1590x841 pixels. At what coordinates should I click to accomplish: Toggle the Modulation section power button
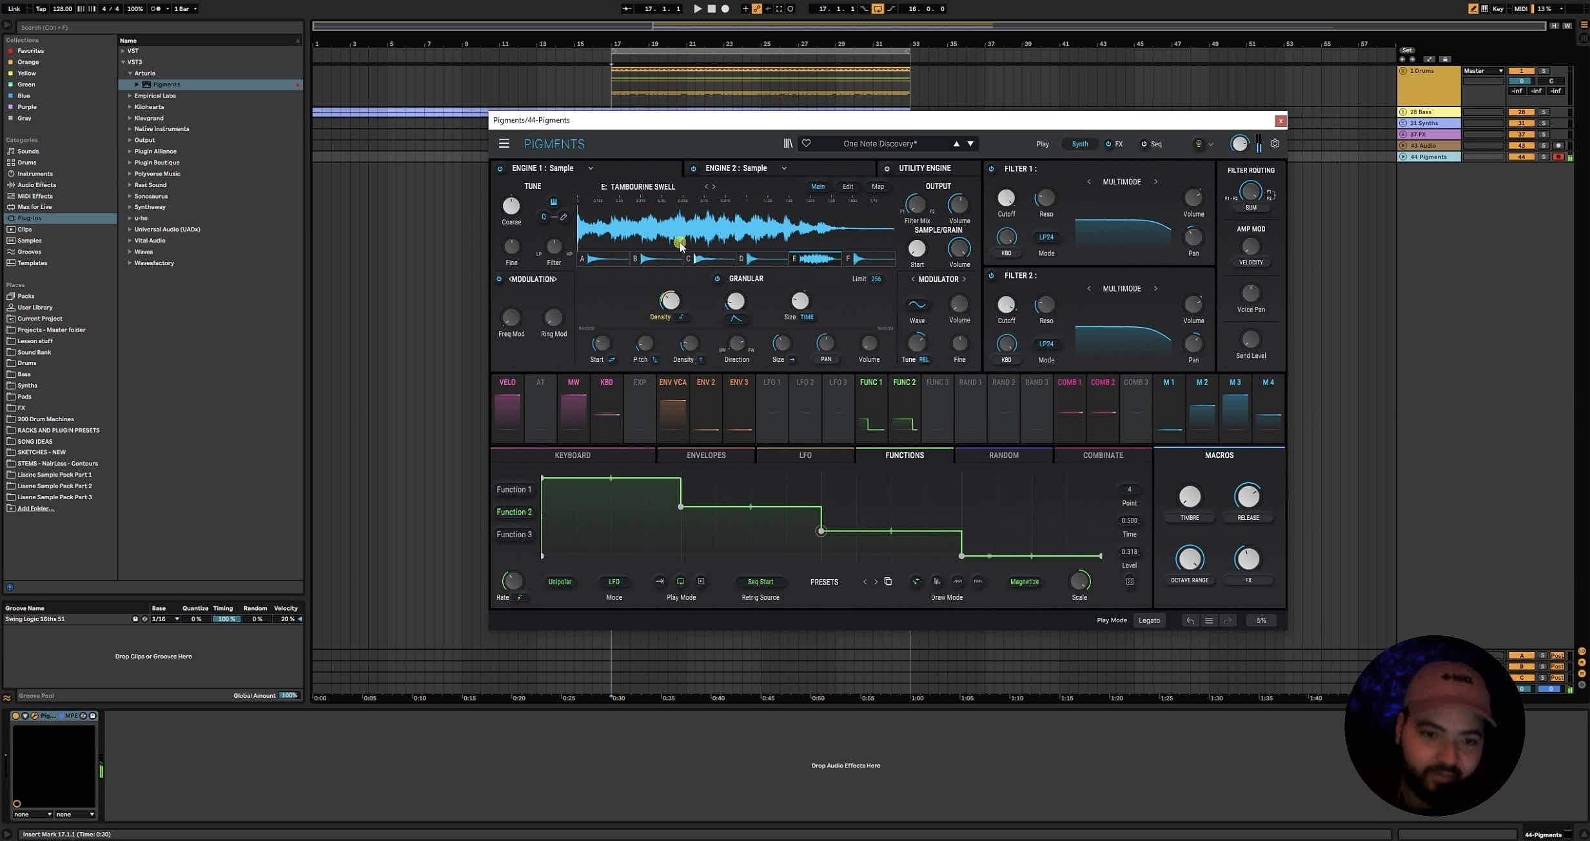tap(499, 279)
